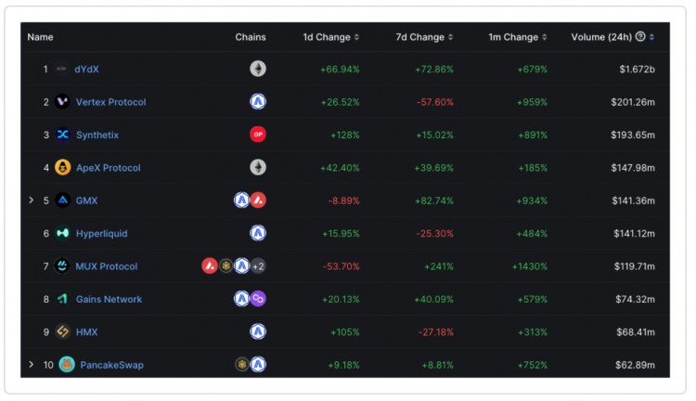The image size is (696, 401).
Task: Click the Volume (24h) help question icon
Action: click(x=640, y=37)
